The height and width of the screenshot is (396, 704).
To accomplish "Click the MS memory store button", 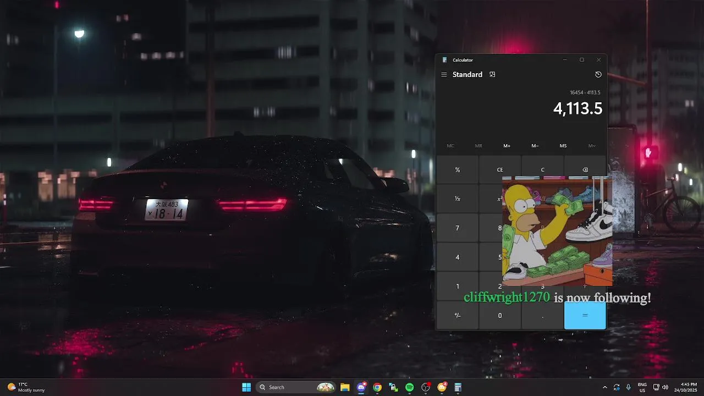I will [563, 146].
